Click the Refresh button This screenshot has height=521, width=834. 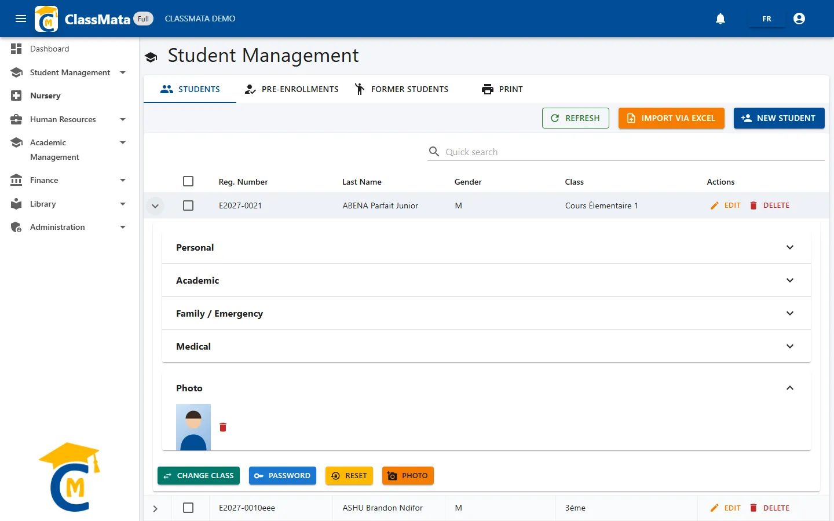[x=576, y=118]
